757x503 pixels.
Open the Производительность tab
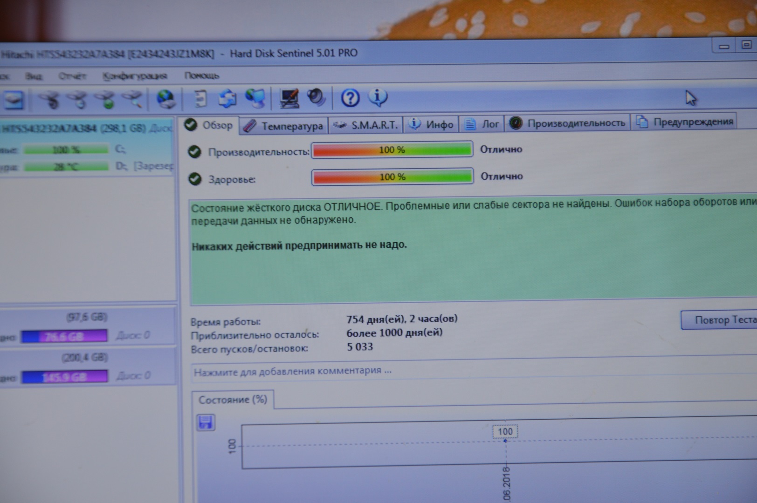pos(568,123)
